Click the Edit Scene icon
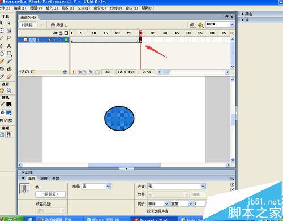 192,25
